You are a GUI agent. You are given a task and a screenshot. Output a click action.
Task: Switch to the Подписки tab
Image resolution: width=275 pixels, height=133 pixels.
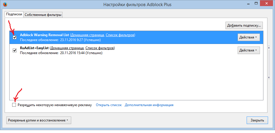[x=14, y=14]
